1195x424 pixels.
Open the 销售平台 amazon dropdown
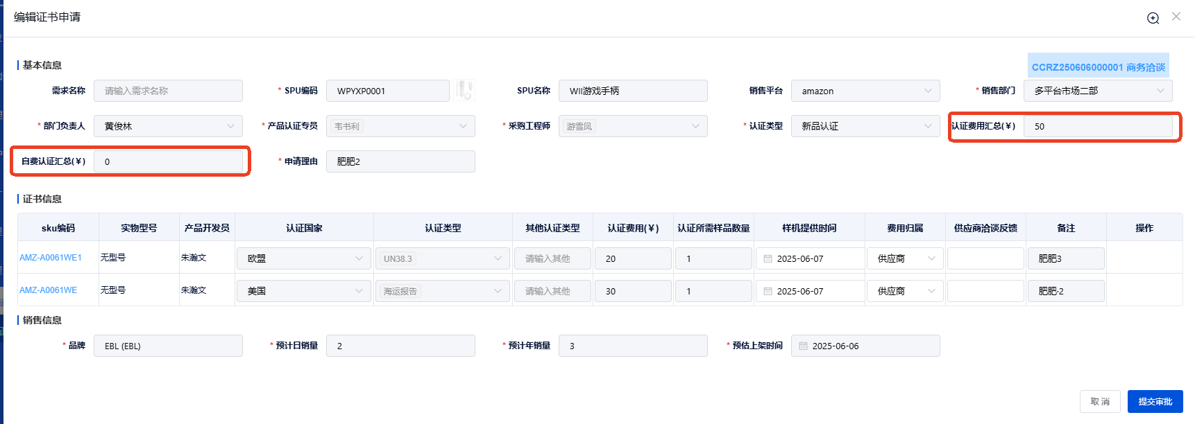coord(865,91)
